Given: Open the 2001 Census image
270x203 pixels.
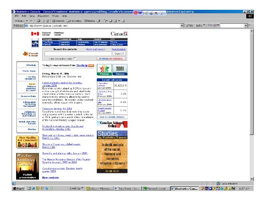Looking at the screenshot, I should pyautogui.click(x=120, y=70).
